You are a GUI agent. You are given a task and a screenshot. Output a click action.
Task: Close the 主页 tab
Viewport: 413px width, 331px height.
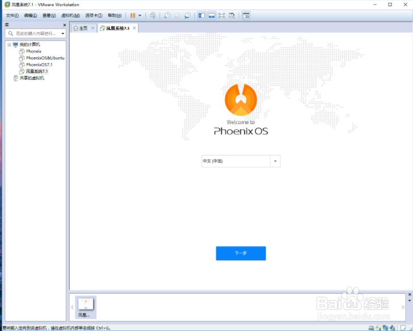pos(92,28)
